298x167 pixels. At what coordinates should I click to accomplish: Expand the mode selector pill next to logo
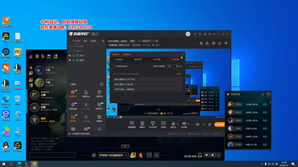pos(95,34)
